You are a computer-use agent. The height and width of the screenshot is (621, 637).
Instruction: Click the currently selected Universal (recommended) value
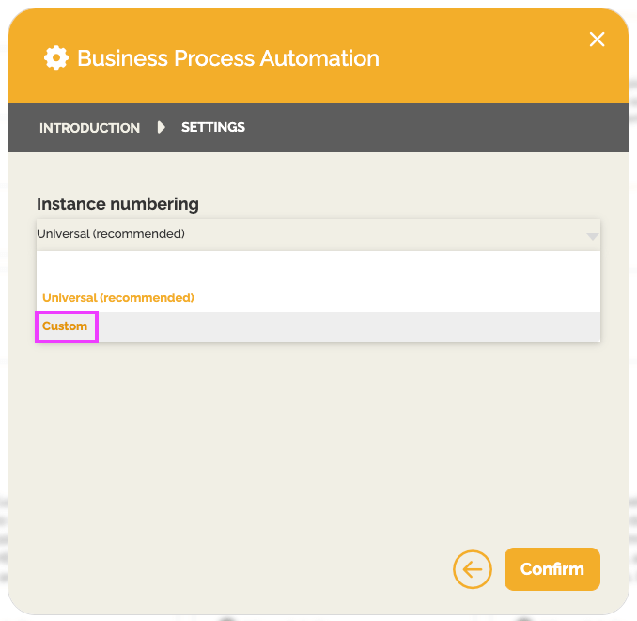tap(111, 234)
